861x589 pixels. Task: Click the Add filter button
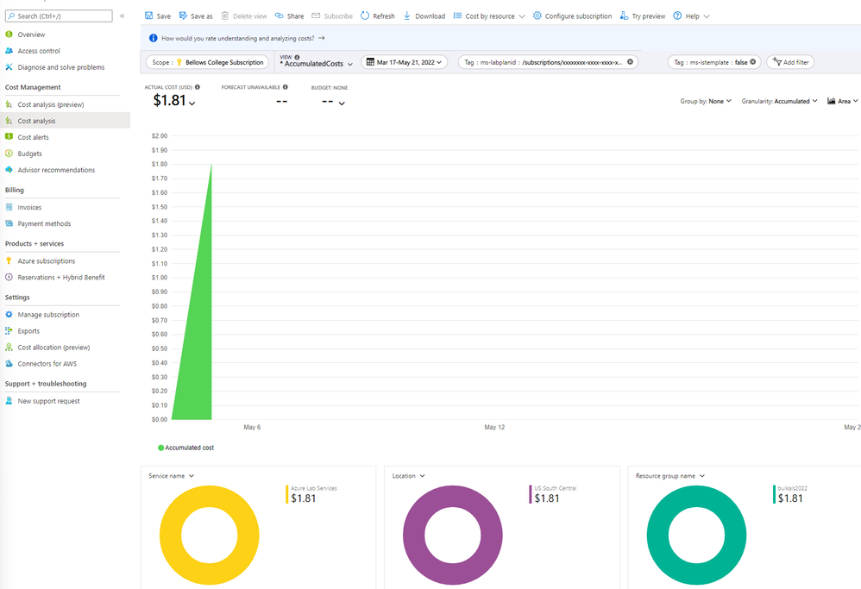coord(790,62)
